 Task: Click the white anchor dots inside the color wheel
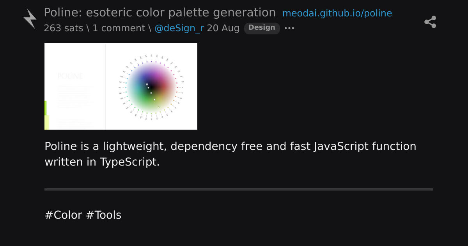point(151,93)
